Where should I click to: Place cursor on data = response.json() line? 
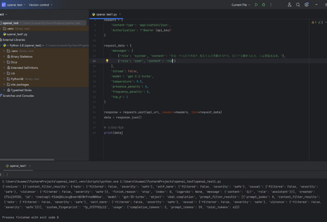point(123,117)
